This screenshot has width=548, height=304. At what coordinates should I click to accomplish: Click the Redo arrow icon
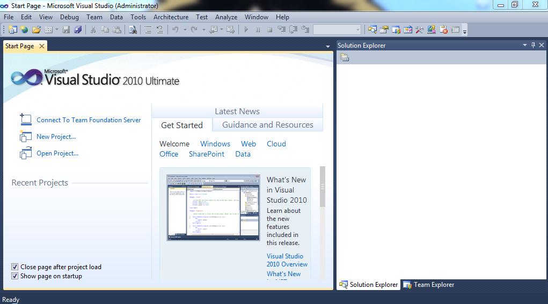[194, 29]
